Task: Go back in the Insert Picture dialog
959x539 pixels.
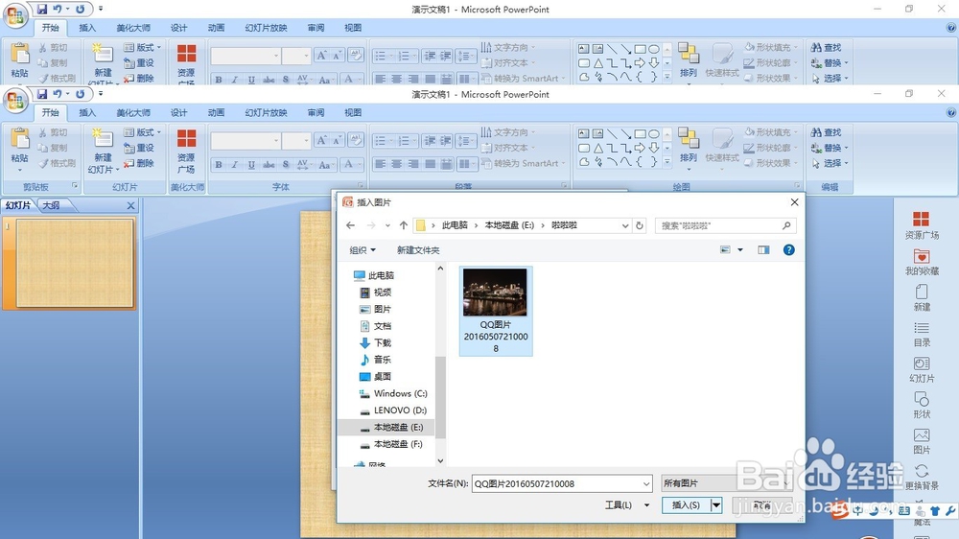Action: click(350, 225)
